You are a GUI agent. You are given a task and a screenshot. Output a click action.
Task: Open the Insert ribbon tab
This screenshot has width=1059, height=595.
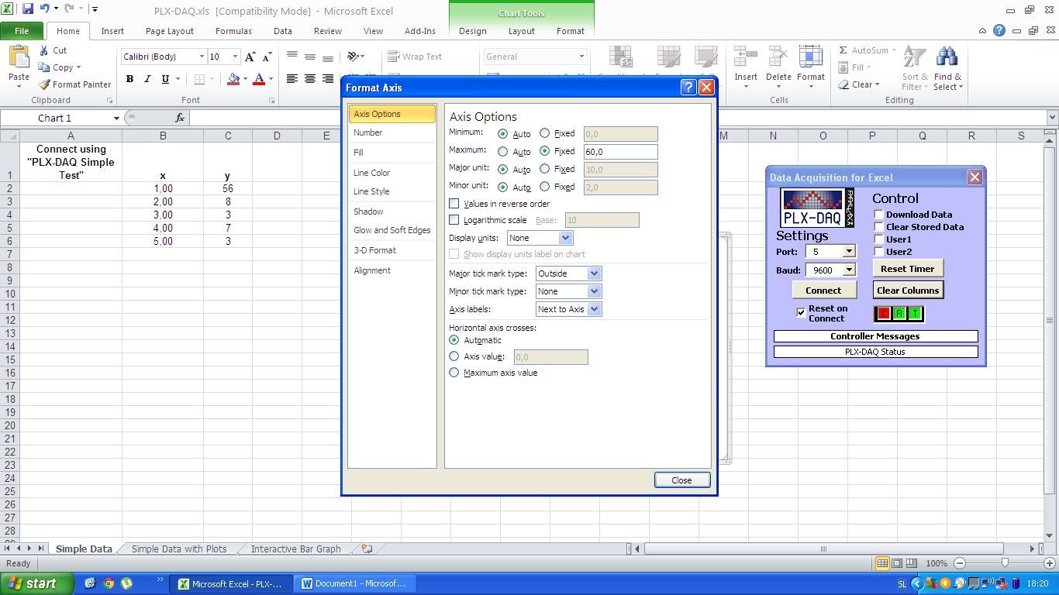tap(112, 31)
